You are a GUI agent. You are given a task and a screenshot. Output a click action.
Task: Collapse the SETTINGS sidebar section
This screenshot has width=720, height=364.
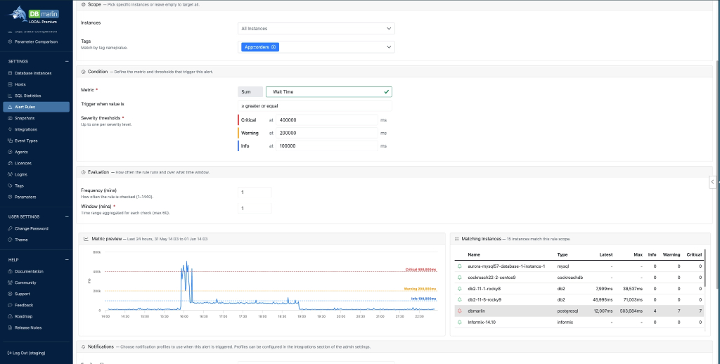pos(67,62)
